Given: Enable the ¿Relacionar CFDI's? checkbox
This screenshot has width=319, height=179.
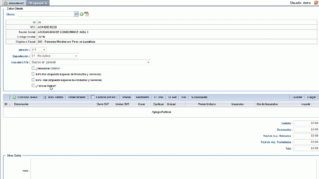Looking at the screenshot, I should click(33, 68).
